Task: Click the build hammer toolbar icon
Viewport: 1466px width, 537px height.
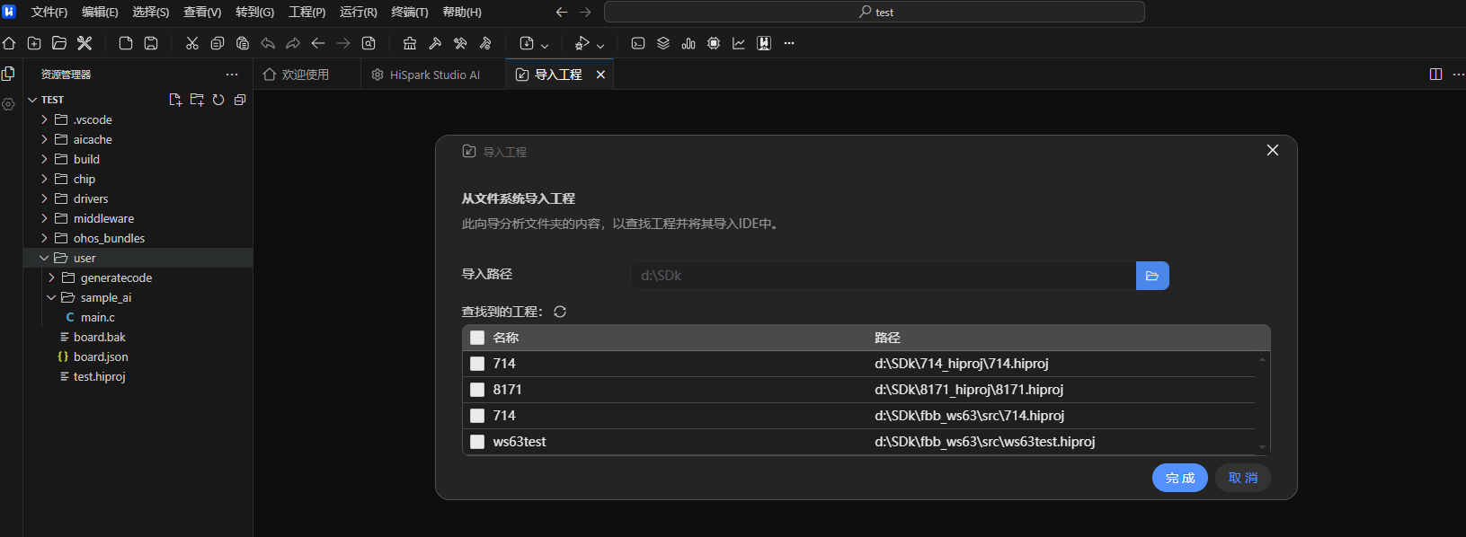Action: click(x=435, y=43)
